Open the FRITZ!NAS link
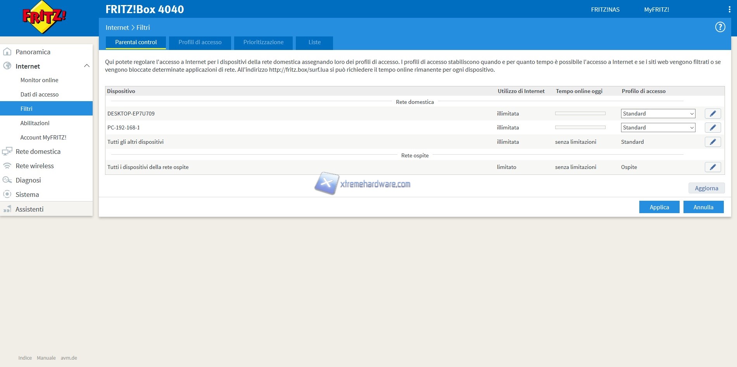 (x=605, y=10)
